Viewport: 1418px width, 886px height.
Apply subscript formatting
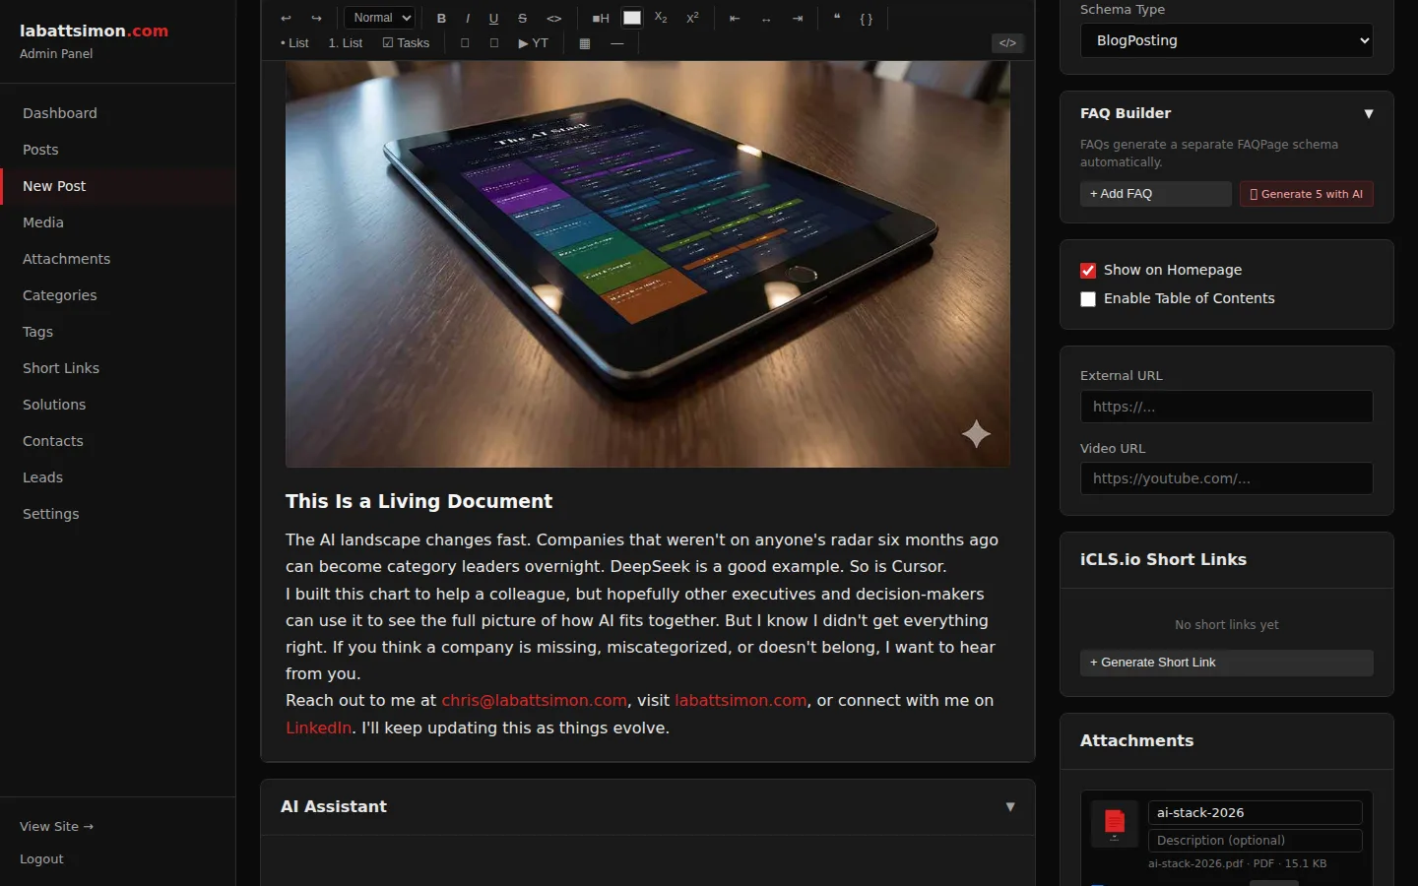point(661,19)
